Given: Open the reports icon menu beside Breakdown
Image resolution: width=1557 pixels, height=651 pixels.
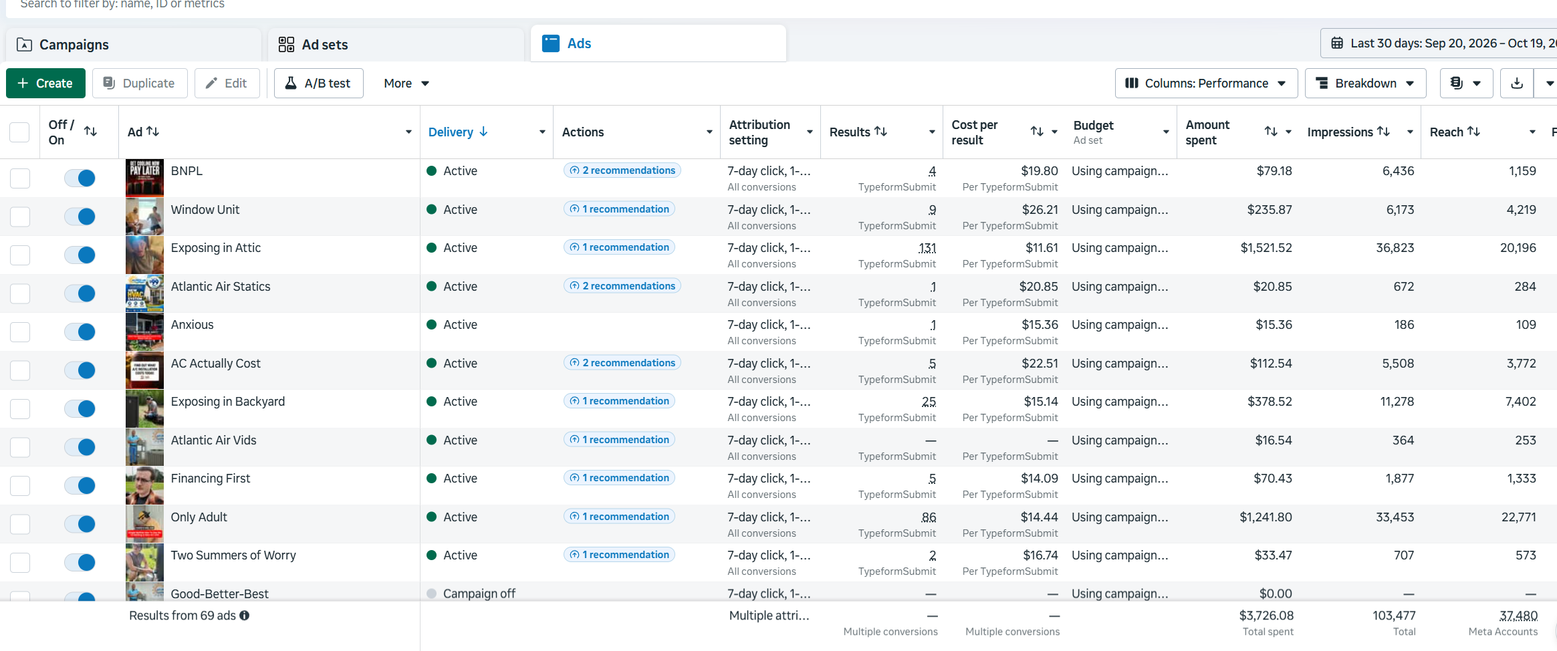Looking at the screenshot, I should [1466, 84].
